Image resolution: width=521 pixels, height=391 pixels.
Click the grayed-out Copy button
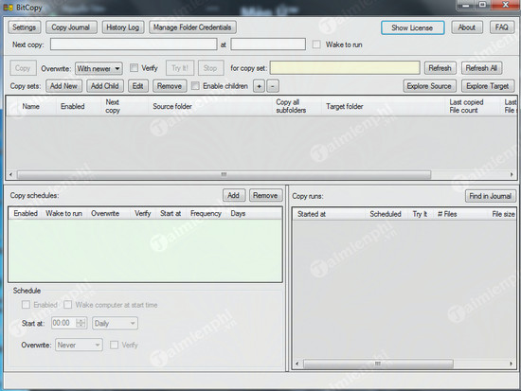(x=23, y=68)
